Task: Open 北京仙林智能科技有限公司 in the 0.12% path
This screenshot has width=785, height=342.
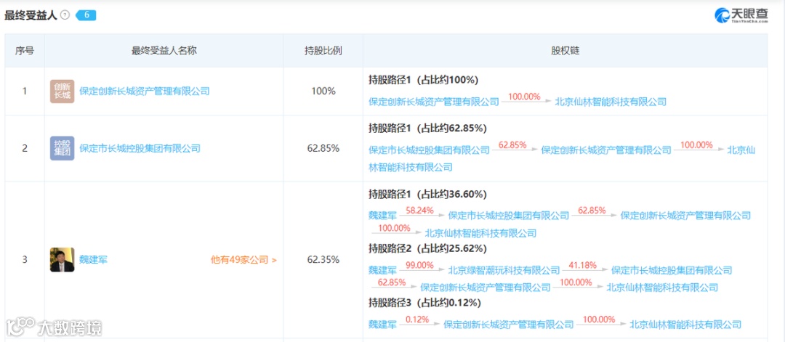Action: tap(685, 325)
